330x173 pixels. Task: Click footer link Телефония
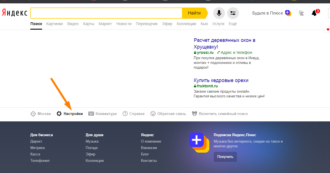coord(40,160)
